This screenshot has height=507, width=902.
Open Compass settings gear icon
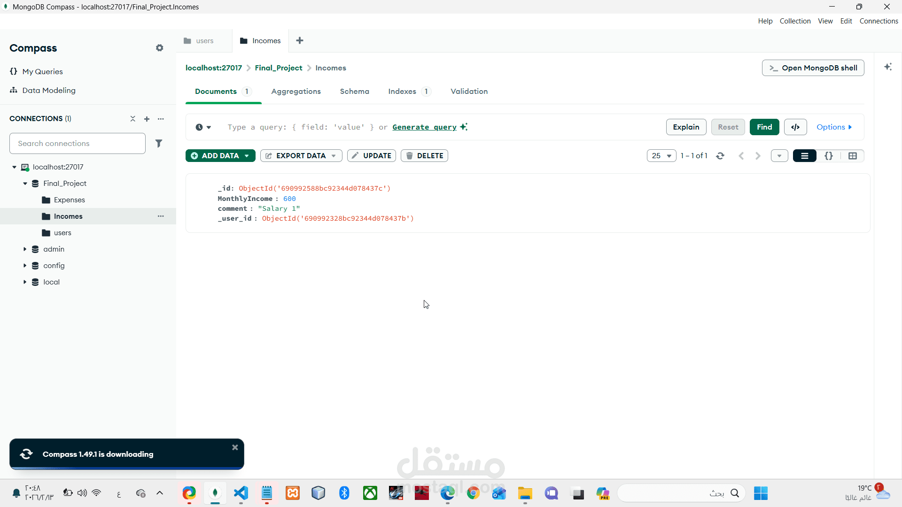[160, 48]
